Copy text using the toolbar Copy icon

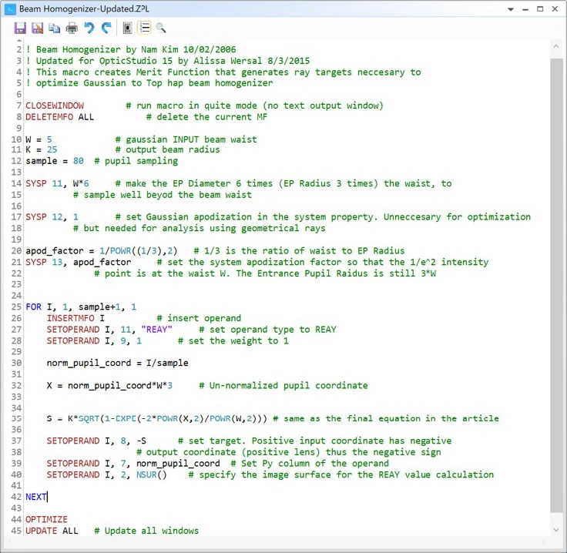(x=54, y=28)
